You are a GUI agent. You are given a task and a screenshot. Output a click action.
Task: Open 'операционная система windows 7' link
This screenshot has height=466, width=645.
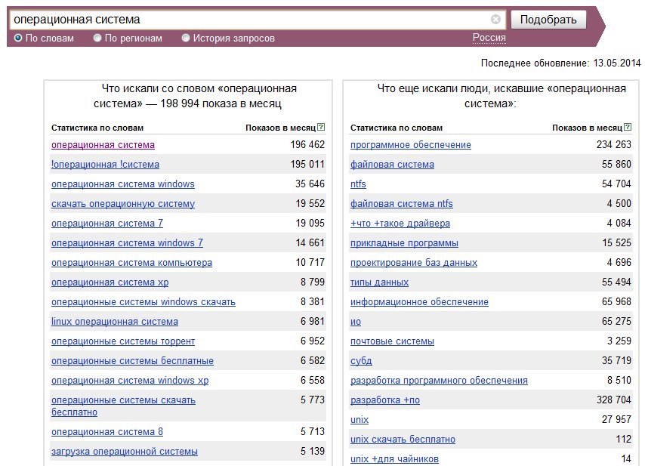coord(127,243)
